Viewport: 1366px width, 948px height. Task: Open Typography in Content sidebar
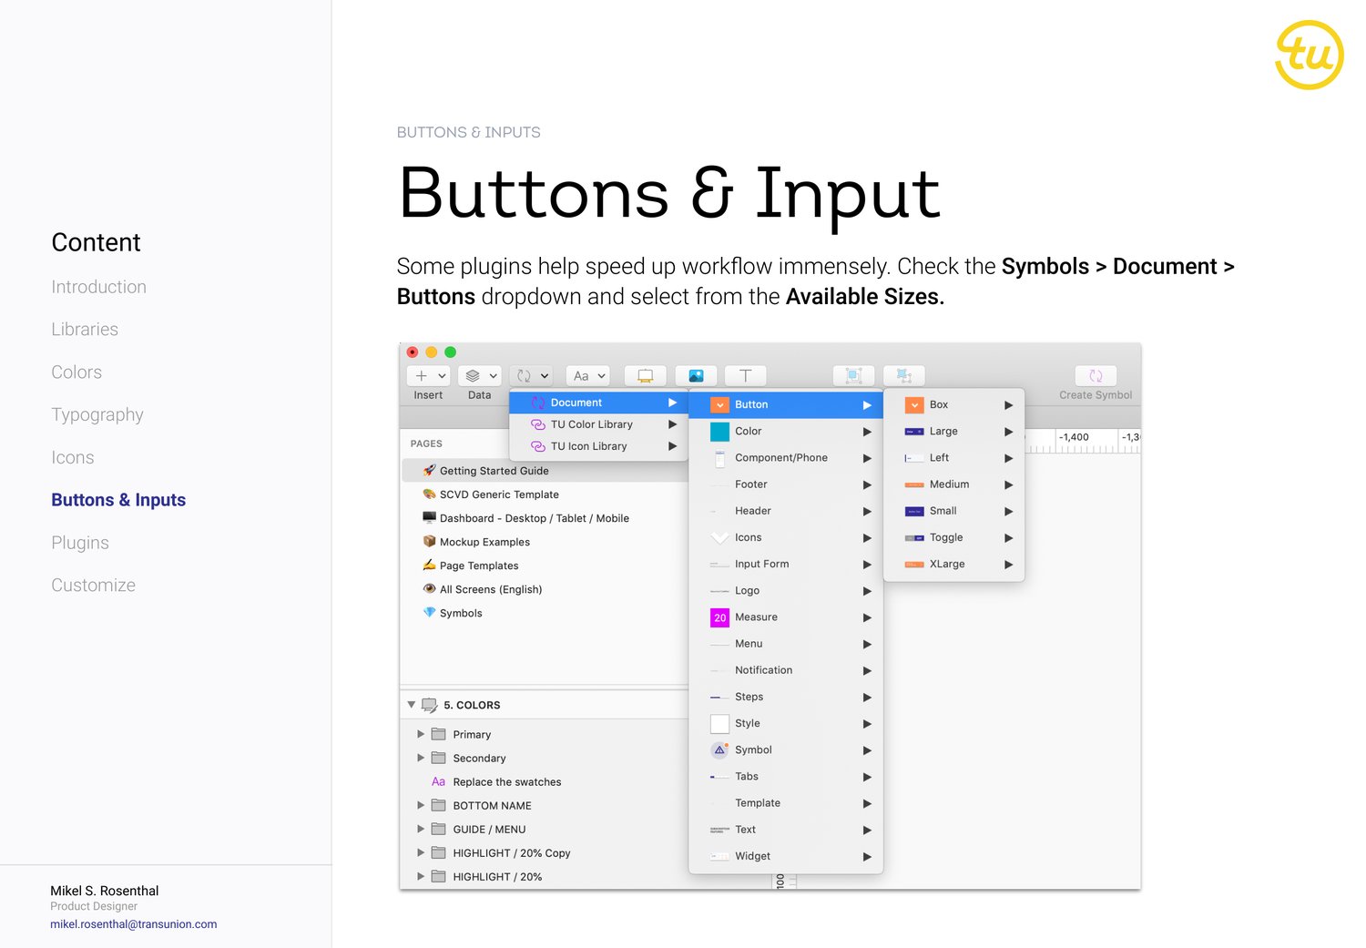97,415
